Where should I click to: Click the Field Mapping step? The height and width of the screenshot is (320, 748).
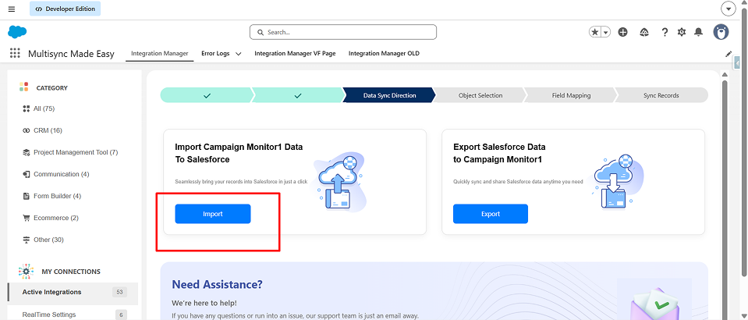(x=571, y=95)
